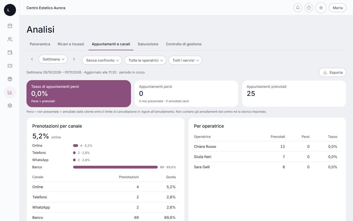Go to the next week with the right arrow

pos(74,59)
